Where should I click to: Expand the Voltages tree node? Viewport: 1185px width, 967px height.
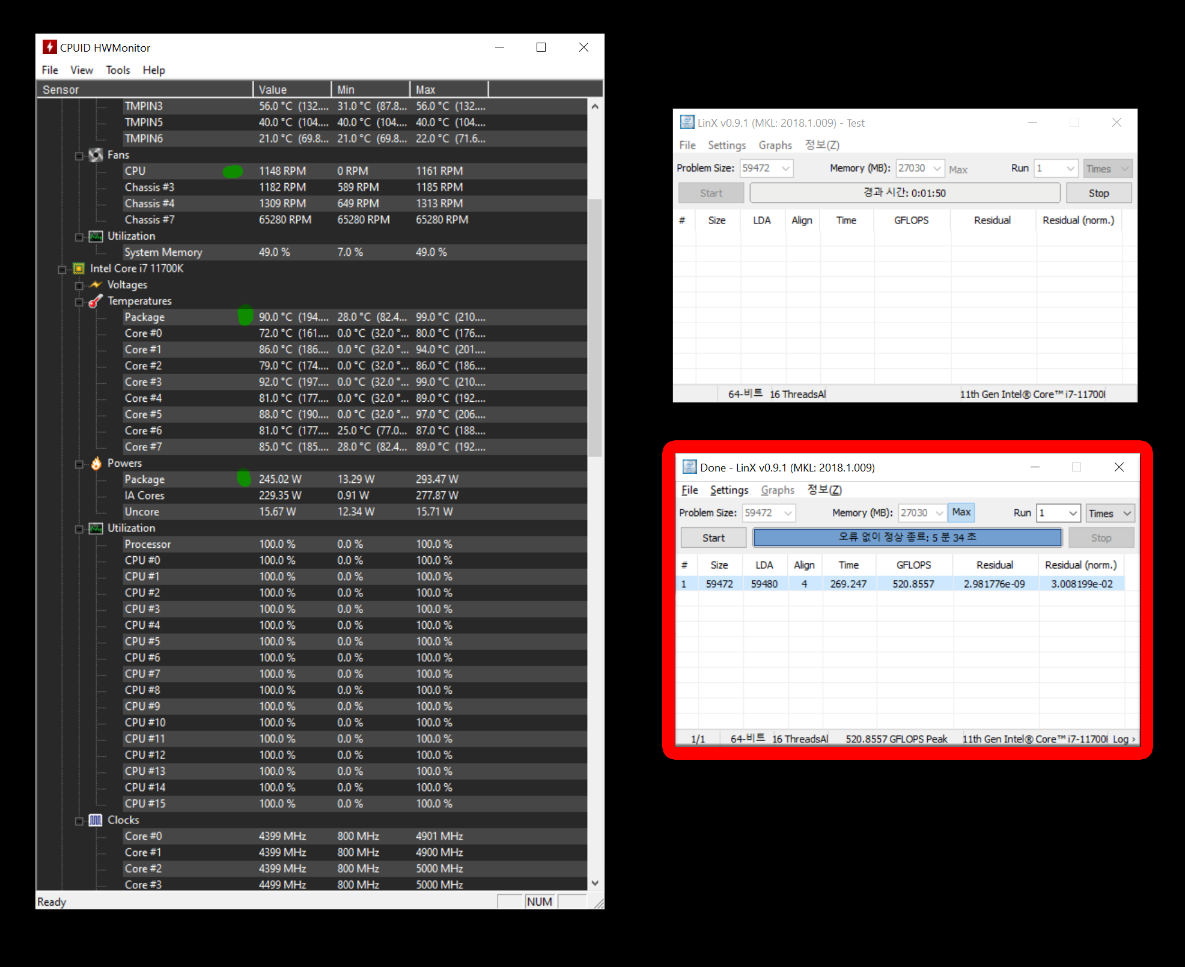(79, 286)
